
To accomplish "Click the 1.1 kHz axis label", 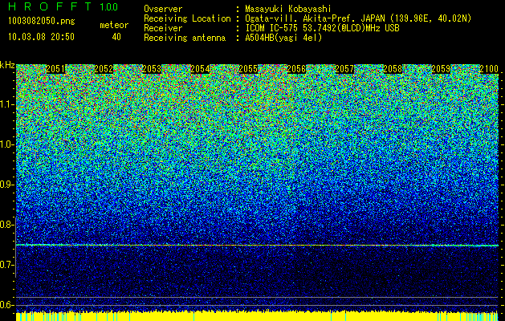I will (6, 104).
